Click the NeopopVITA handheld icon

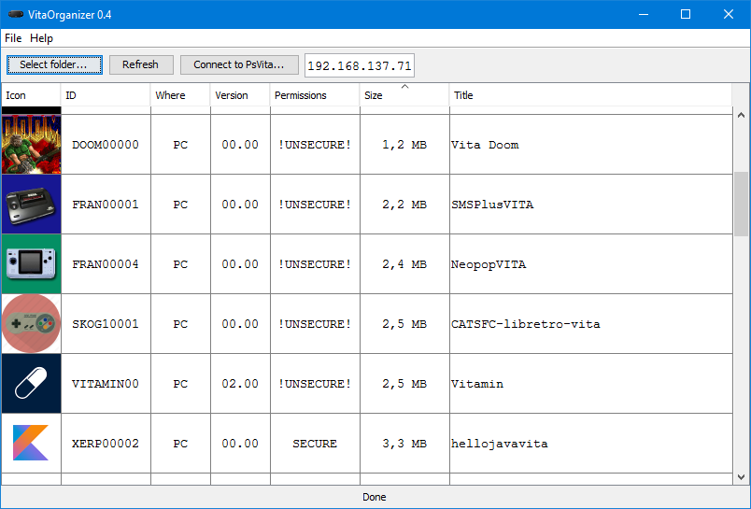[31, 264]
